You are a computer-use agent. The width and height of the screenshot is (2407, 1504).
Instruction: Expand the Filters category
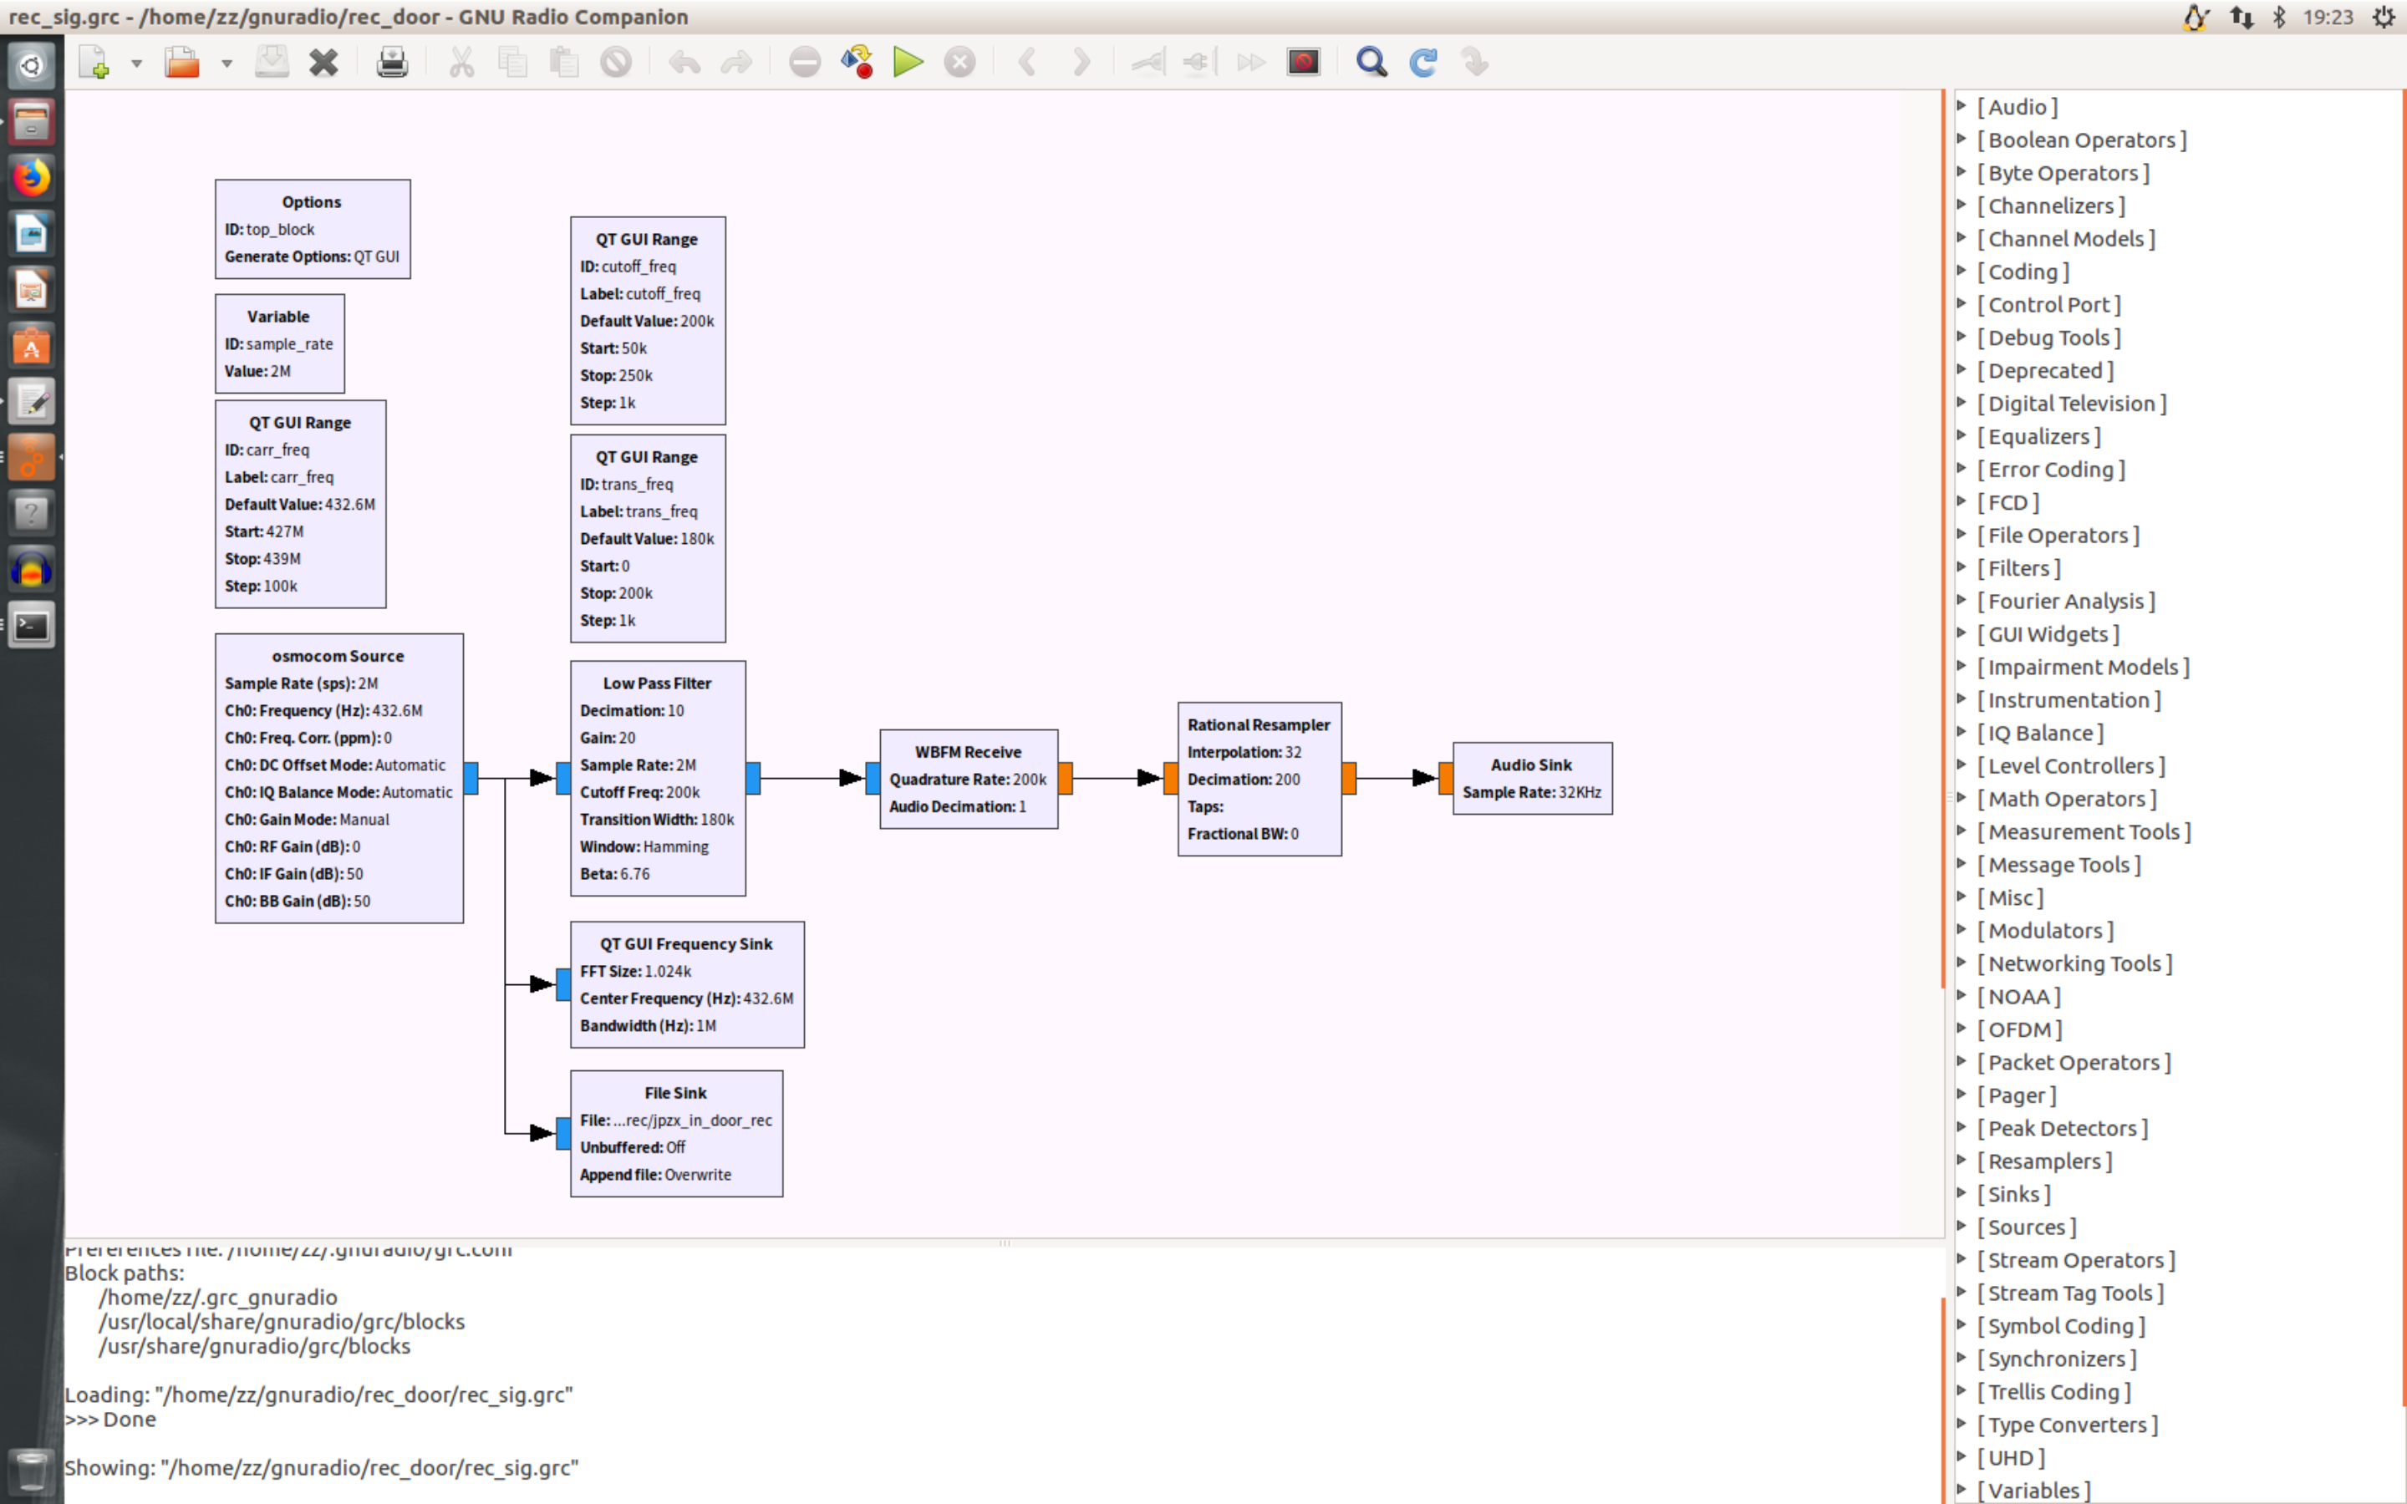pos(1962,567)
